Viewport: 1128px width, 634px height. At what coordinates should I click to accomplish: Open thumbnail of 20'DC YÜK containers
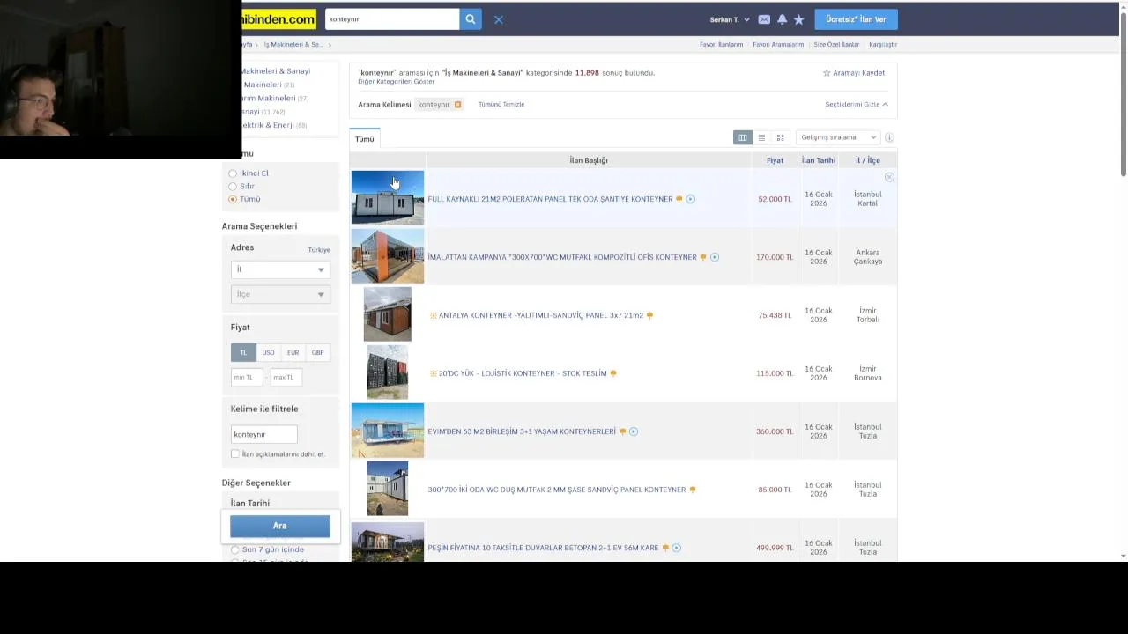coord(388,372)
